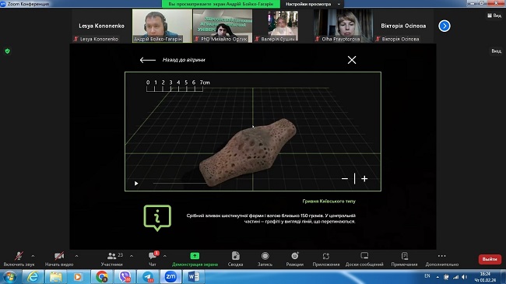Zoom in the model with plus control
This screenshot has width=506, height=284.
[x=364, y=179]
